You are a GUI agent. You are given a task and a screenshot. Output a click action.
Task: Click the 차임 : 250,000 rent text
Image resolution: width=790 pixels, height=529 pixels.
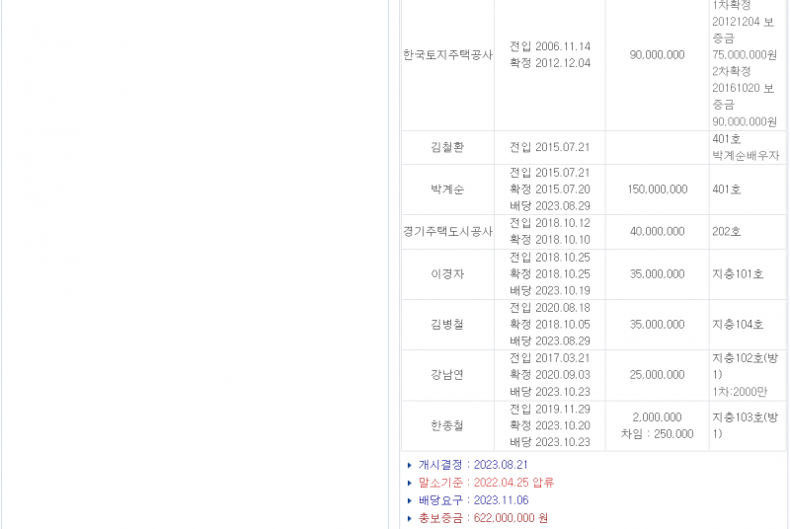click(657, 433)
